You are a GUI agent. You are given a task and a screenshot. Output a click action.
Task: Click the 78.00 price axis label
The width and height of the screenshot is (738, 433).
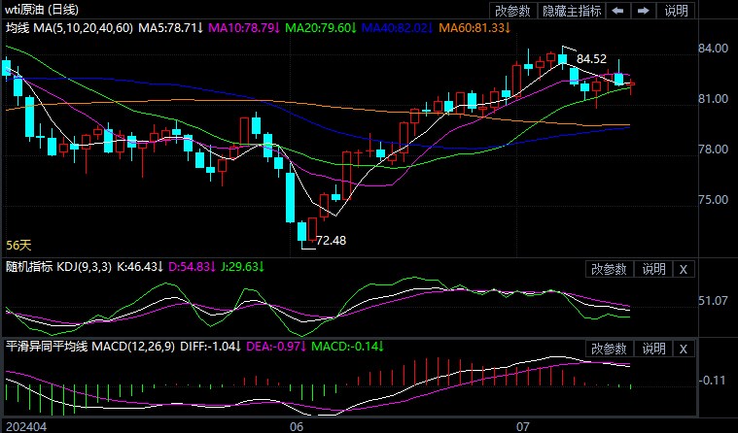pos(713,150)
